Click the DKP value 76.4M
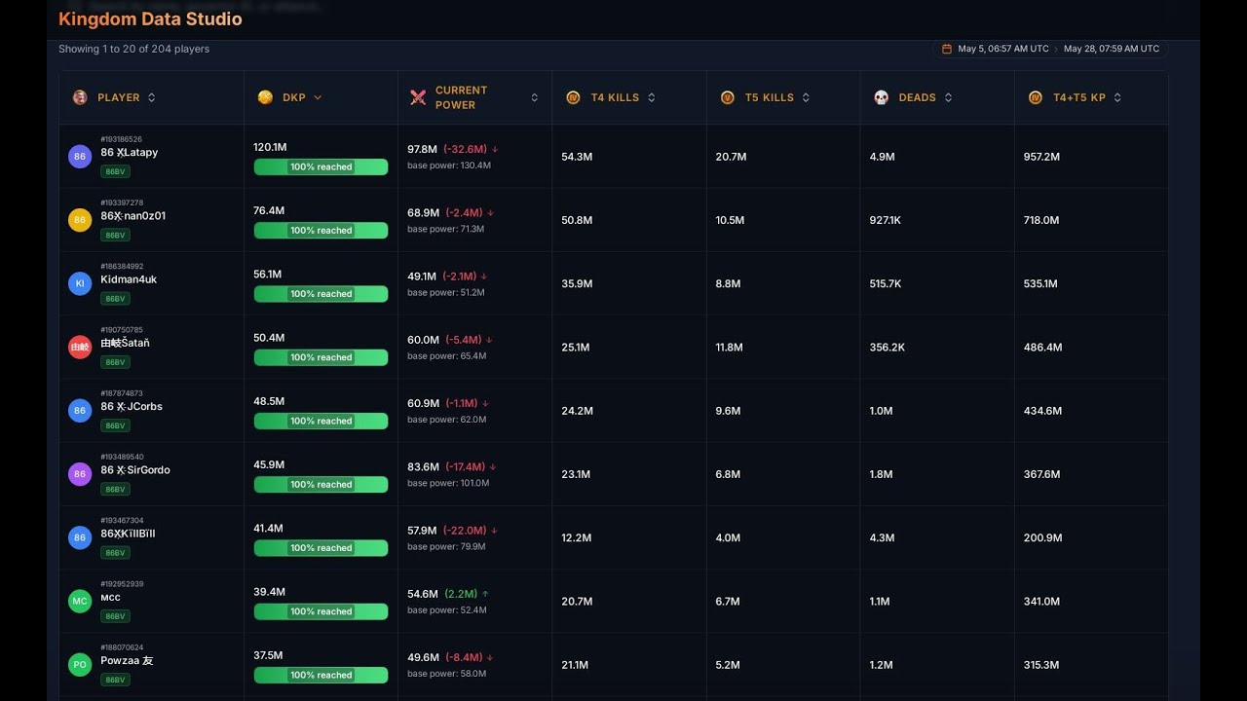This screenshot has width=1247, height=701. (269, 210)
